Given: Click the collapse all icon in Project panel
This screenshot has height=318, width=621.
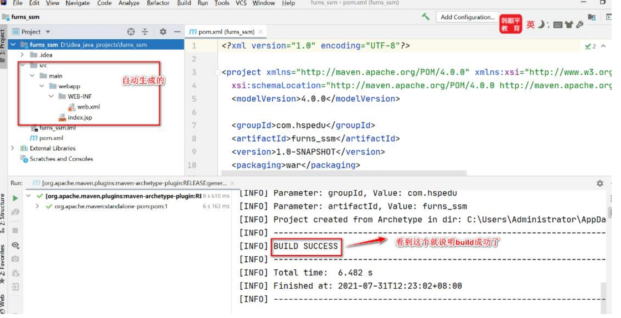Looking at the screenshot, I should (x=145, y=32).
